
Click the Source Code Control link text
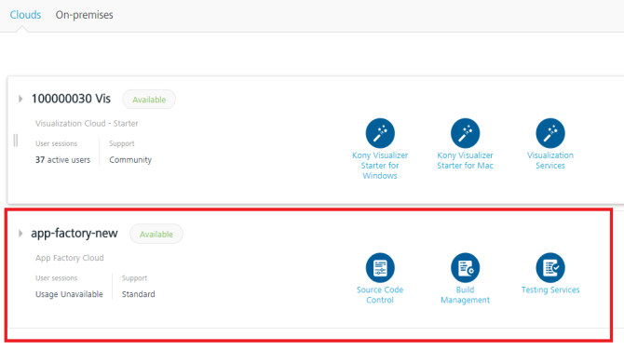[380, 295]
